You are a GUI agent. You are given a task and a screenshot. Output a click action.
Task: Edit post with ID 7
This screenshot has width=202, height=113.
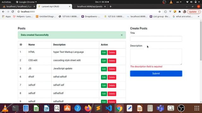coord(104,85)
